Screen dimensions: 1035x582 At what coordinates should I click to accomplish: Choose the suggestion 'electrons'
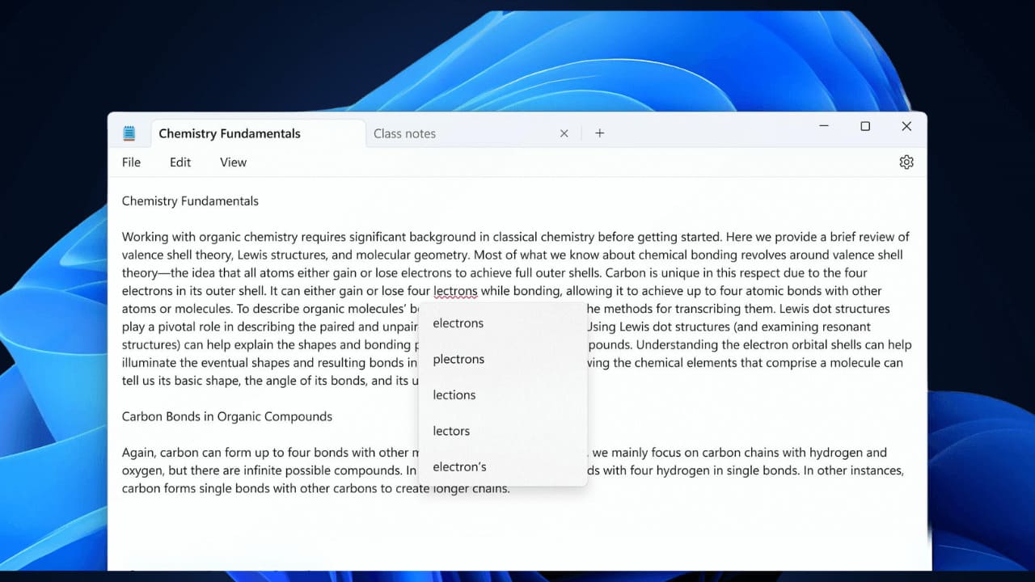[x=458, y=323]
